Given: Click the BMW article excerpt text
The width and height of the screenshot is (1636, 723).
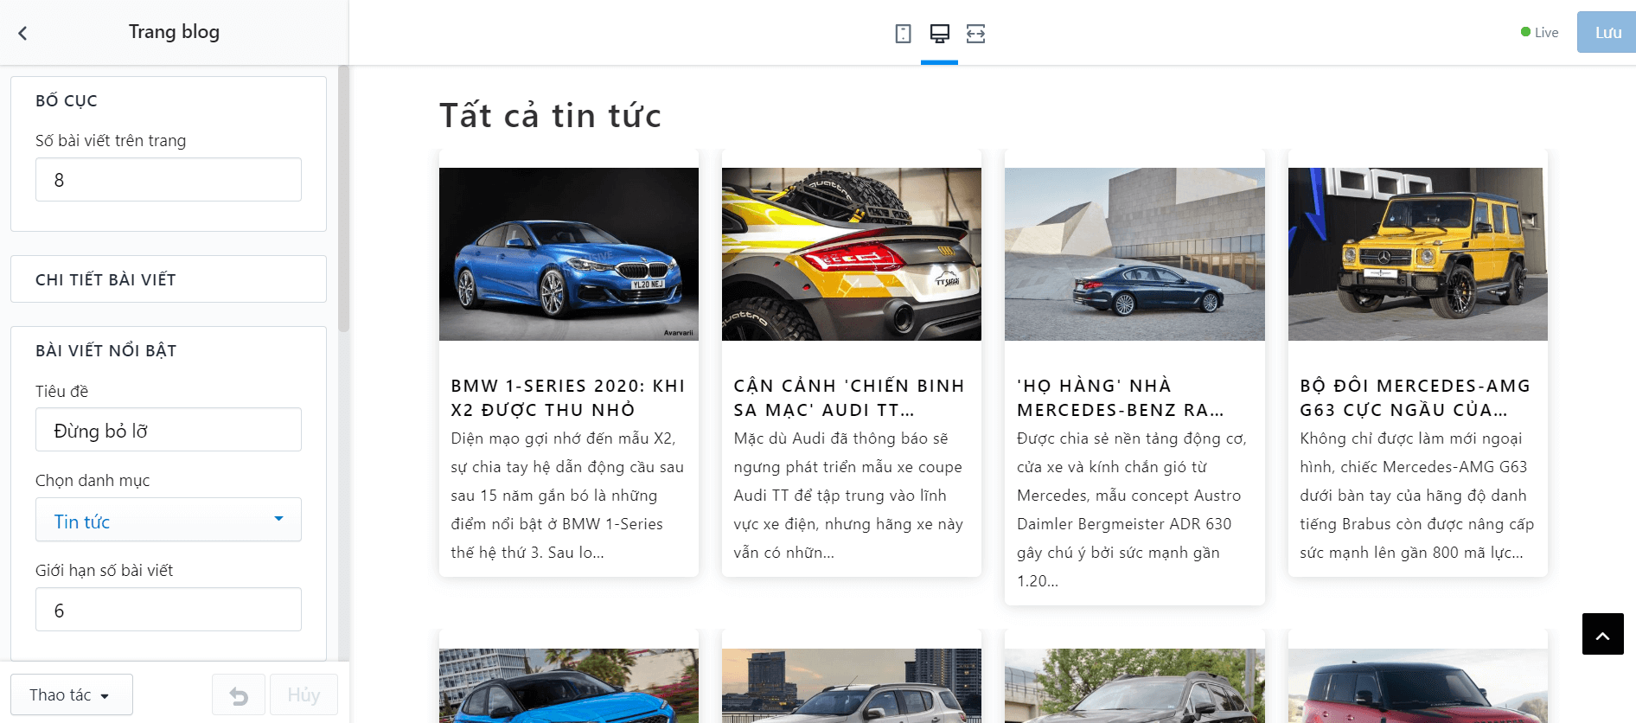Looking at the screenshot, I should pyautogui.click(x=567, y=496).
